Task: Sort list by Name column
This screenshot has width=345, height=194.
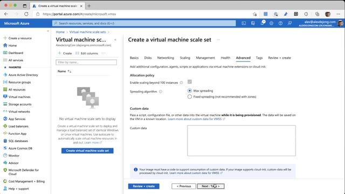Action: 64,71
